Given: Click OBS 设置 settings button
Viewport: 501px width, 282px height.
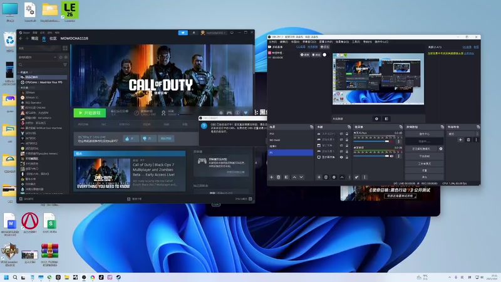Looking at the screenshot, I should point(425,170).
